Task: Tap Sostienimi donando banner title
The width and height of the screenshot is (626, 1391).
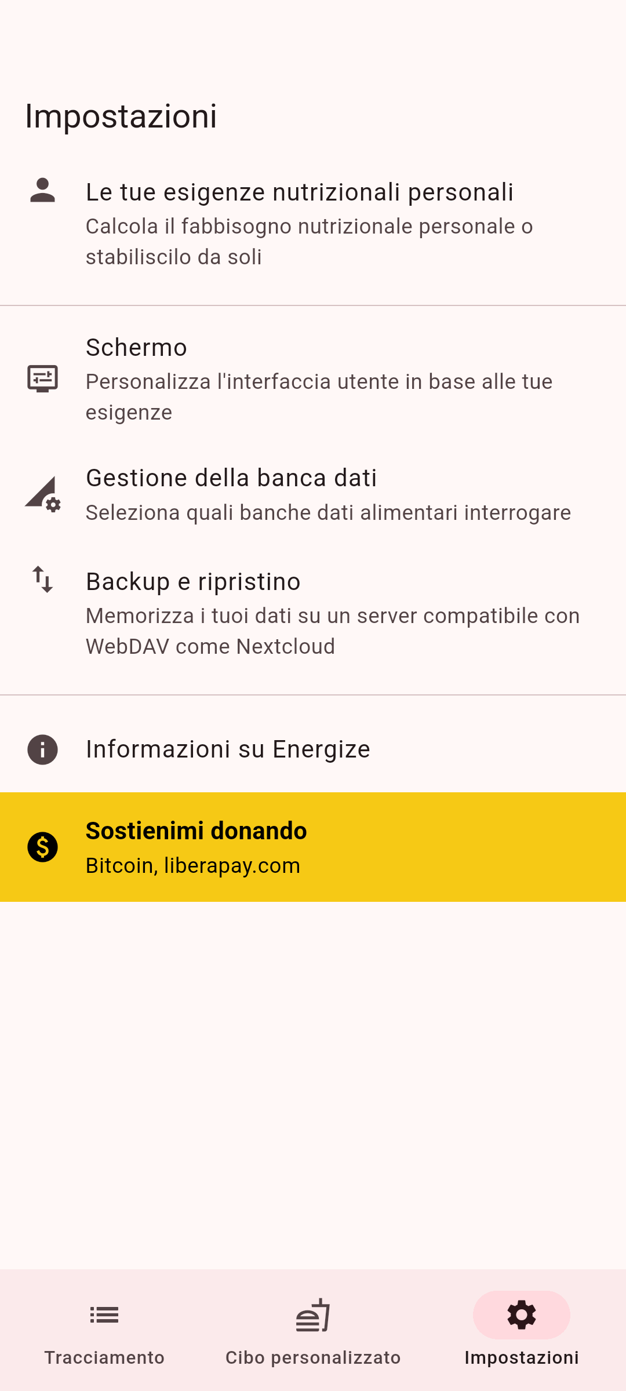Action: point(196,831)
